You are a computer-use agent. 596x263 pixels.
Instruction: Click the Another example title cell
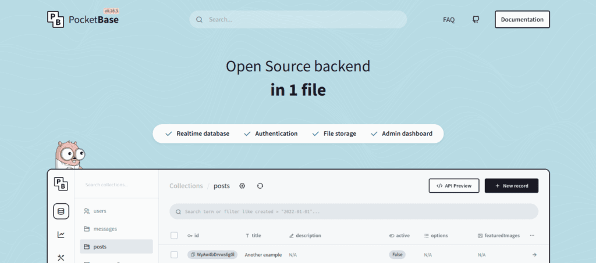pos(263,255)
